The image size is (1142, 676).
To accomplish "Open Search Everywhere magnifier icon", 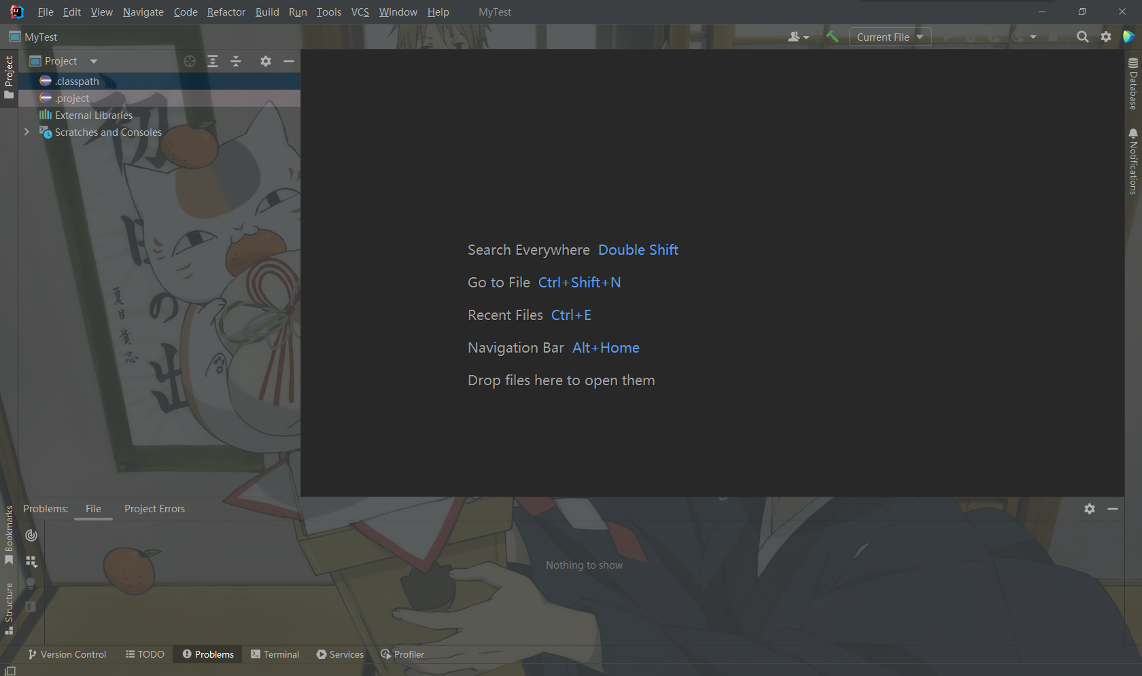I will [1083, 37].
